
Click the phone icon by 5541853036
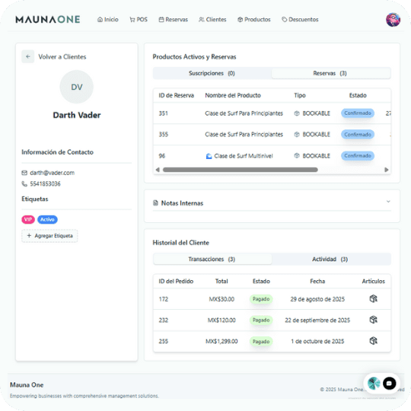point(24,183)
